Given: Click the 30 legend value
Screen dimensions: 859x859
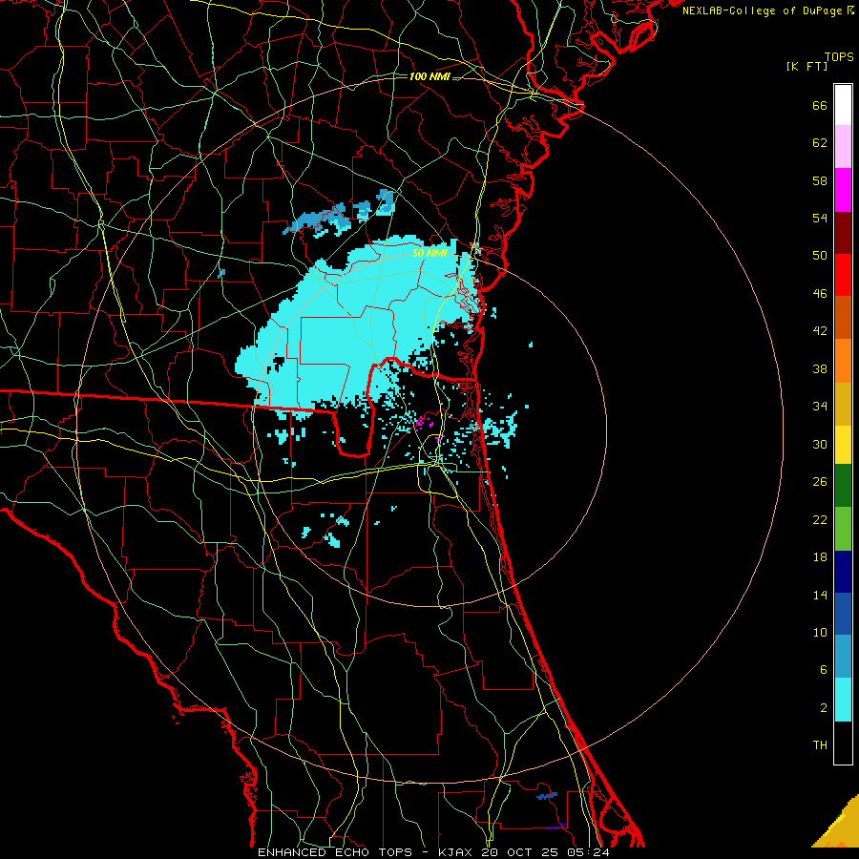Looking at the screenshot, I should click(820, 444).
